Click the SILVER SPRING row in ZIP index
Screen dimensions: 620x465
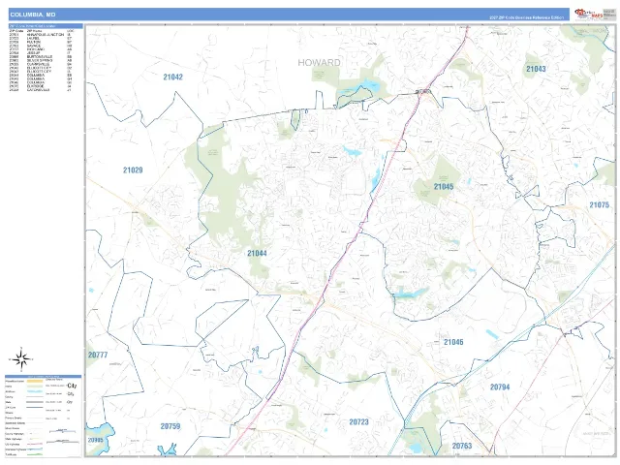(x=41, y=60)
